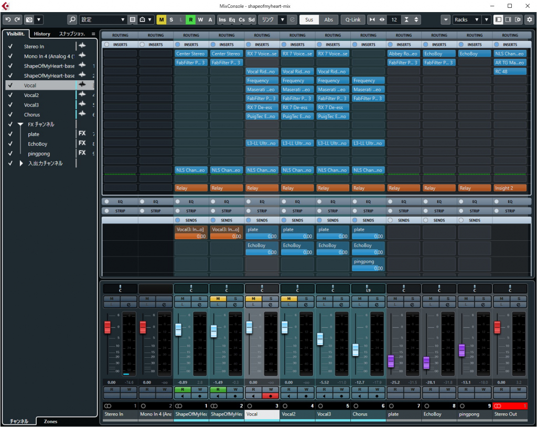Click the magnifier search icon in toolbar
The height and width of the screenshot is (427, 537).
tap(72, 19)
